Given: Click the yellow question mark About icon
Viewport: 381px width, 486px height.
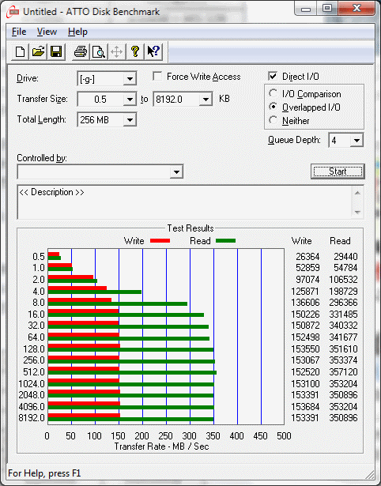Looking at the screenshot, I should [135, 51].
